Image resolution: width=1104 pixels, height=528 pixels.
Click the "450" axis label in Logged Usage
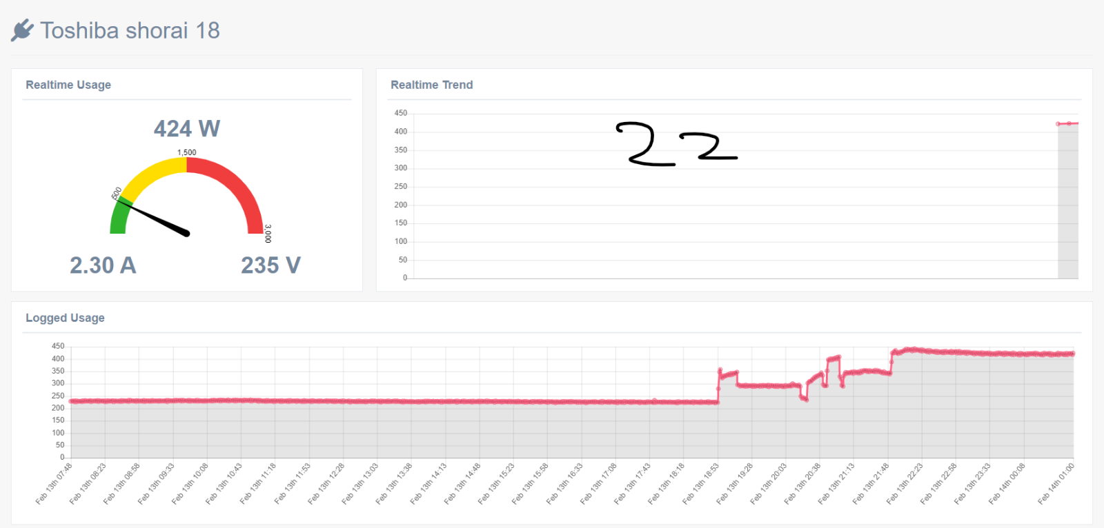pyautogui.click(x=58, y=346)
